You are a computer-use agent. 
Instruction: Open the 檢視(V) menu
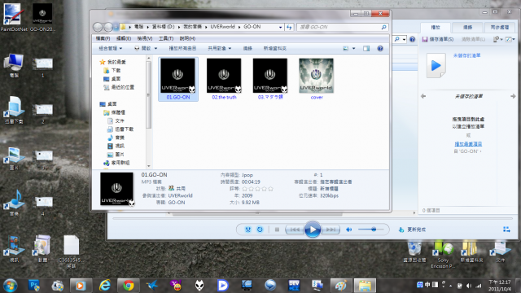click(x=145, y=38)
